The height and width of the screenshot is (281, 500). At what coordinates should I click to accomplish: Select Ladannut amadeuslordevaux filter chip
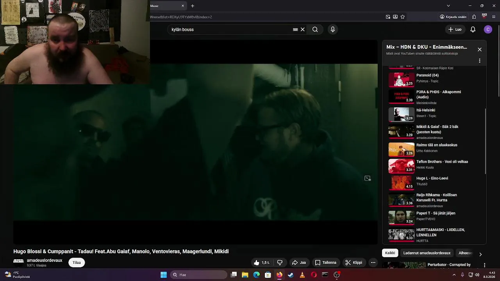(427, 253)
